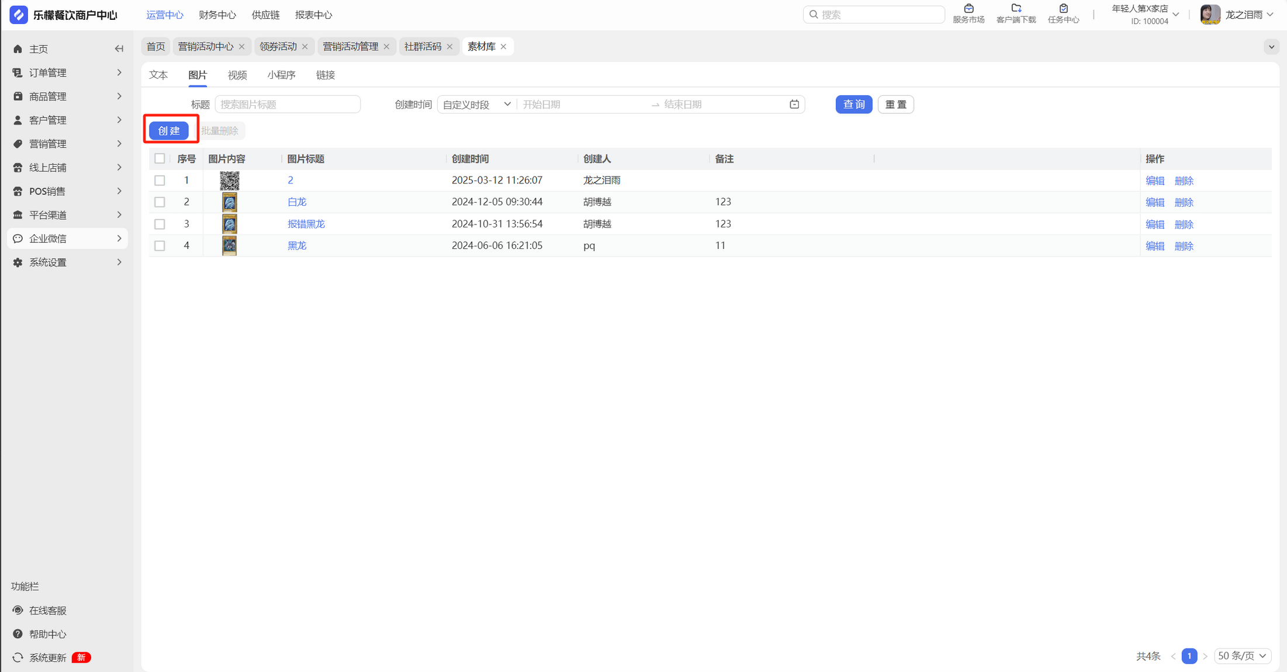Click 系统更新 system update icon
This screenshot has width=1287, height=672.
18,657
